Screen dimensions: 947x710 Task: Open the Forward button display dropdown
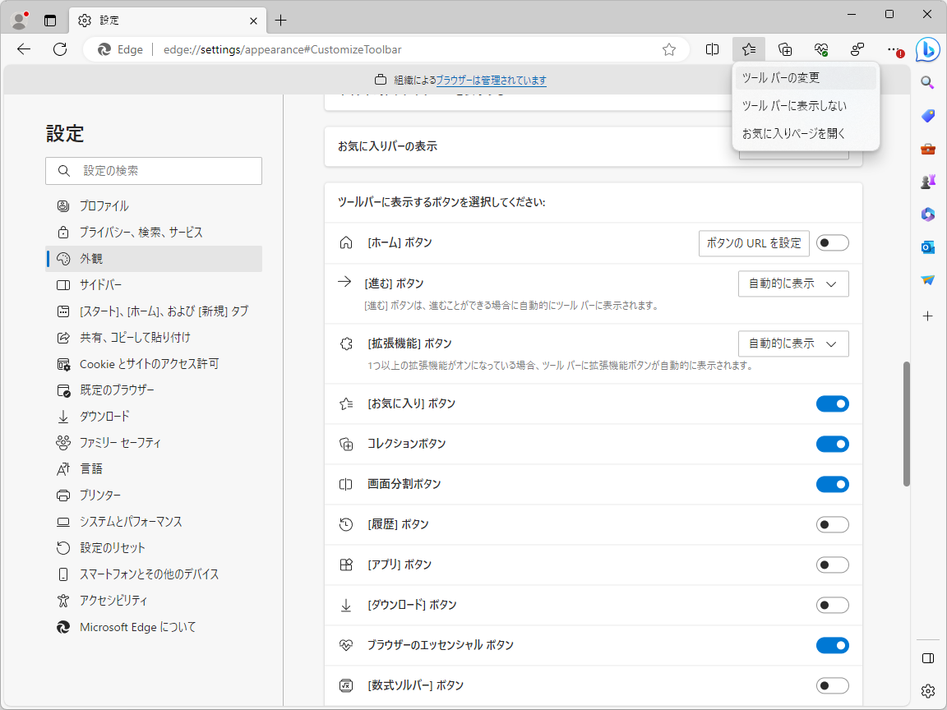(792, 284)
